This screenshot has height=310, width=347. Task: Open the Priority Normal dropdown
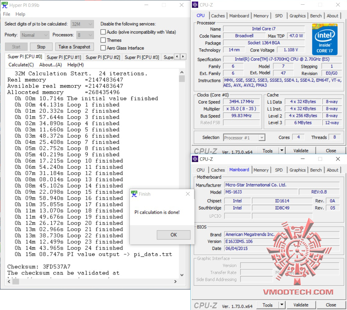pos(35,35)
